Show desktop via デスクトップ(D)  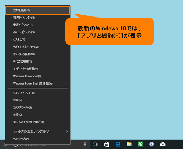coord(38,139)
